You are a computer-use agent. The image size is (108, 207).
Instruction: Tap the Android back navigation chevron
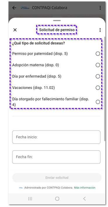[x=84, y=199]
